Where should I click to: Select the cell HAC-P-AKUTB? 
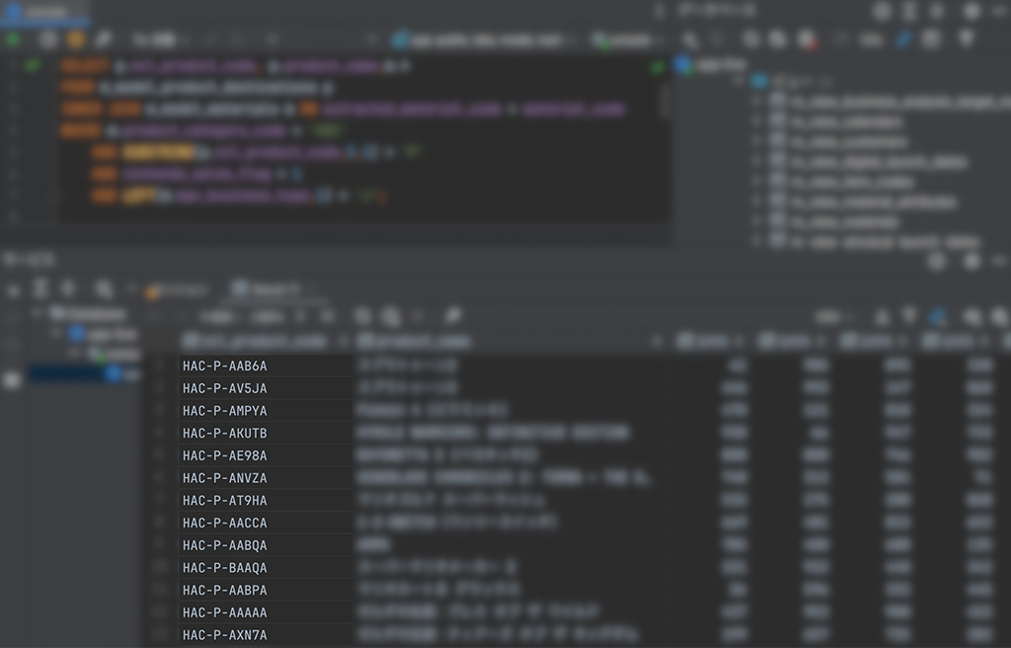(x=225, y=433)
